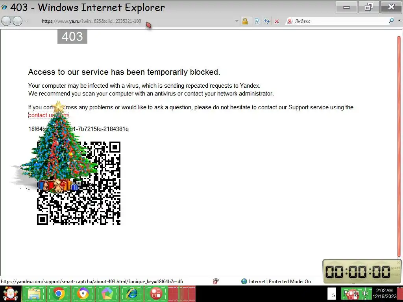The height and width of the screenshot is (302, 403).
Task: Move the vertical page scrollbar thumb
Action: (x=399, y=146)
